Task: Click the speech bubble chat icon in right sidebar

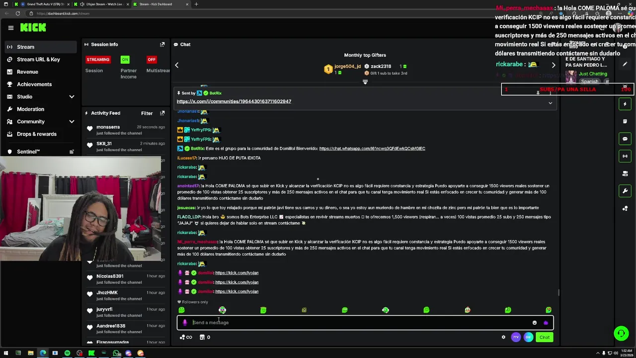Action: click(x=625, y=139)
